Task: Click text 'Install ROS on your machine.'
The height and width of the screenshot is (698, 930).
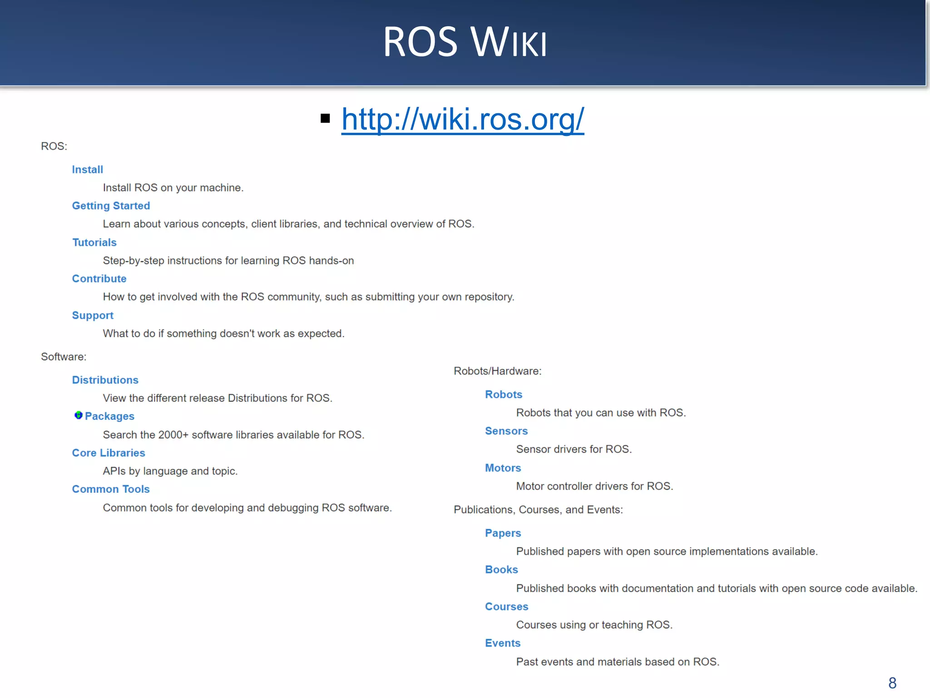Action: 173,188
